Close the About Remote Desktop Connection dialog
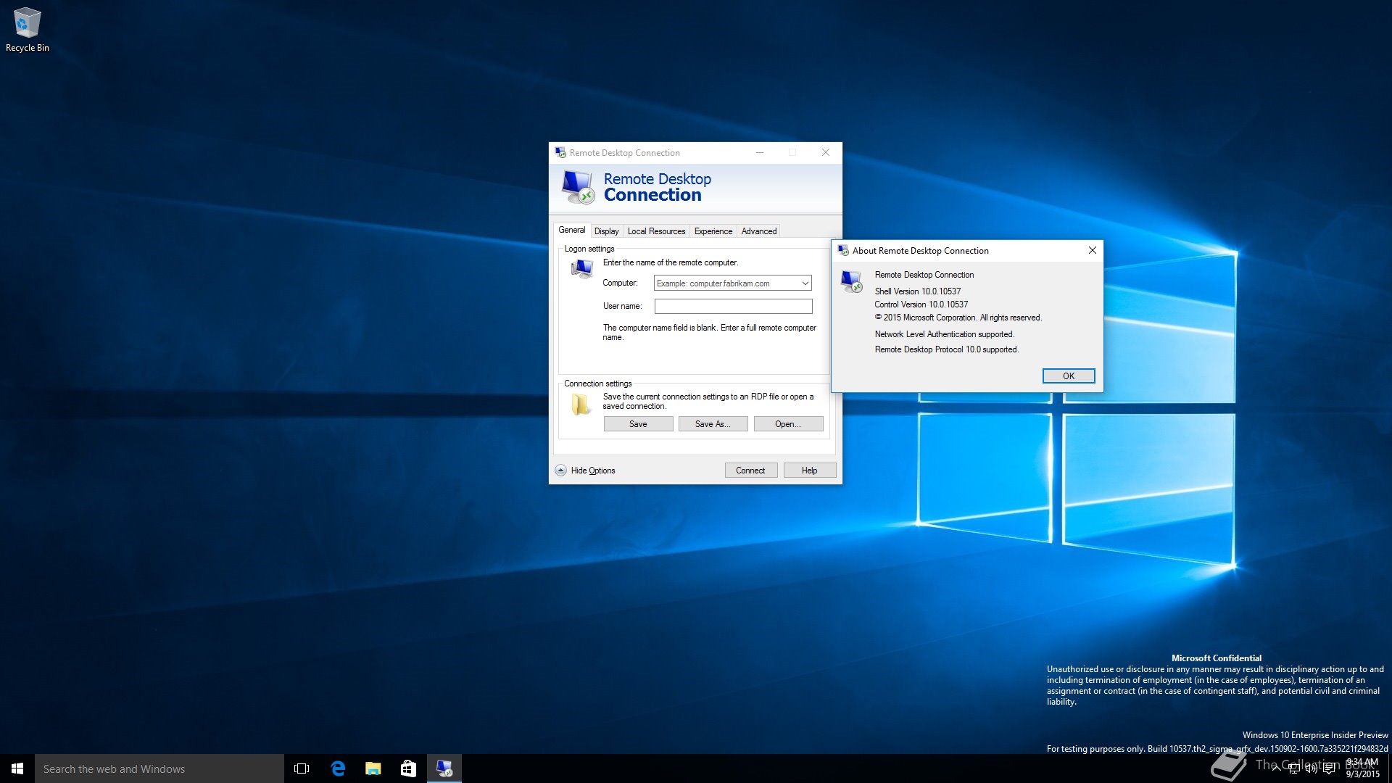Image resolution: width=1392 pixels, height=783 pixels. tap(1092, 250)
